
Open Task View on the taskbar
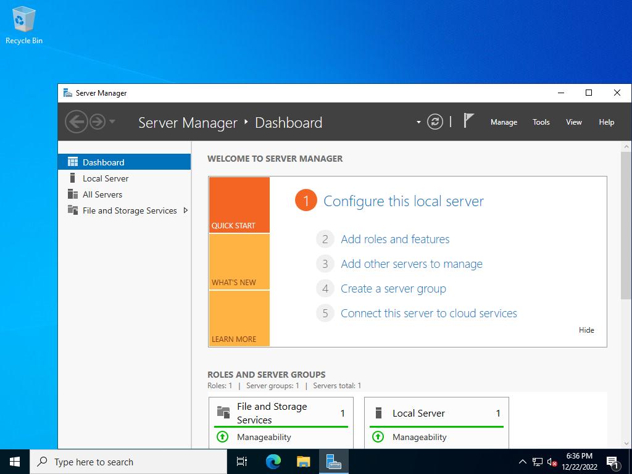(242, 462)
